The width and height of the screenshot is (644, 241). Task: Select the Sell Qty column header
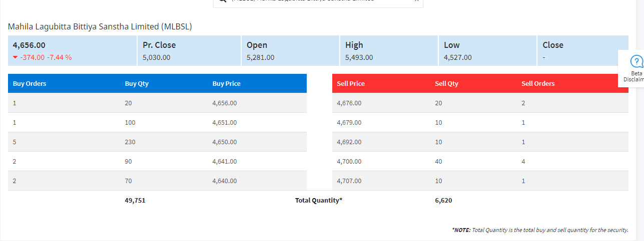[446, 84]
